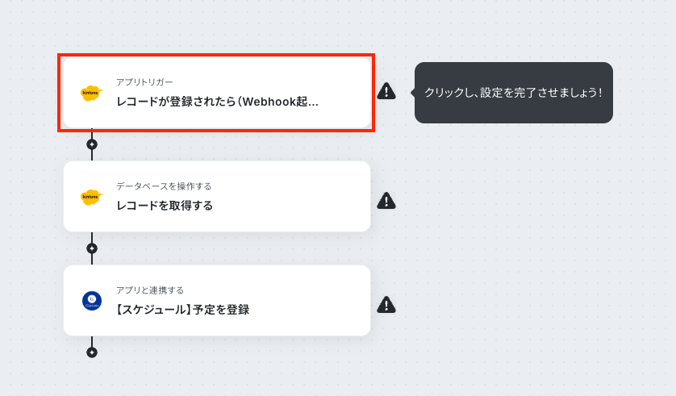Image resolution: width=676 pixels, height=396 pixels.
Task: Click the レコードを取得する title text
Action: pyautogui.click(x=165, y=206)
